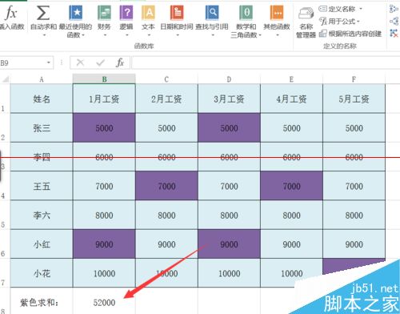Click the AutoSum sigma icon
The height and width of the screenshot is (314, 400).
[x=43, y=13]
